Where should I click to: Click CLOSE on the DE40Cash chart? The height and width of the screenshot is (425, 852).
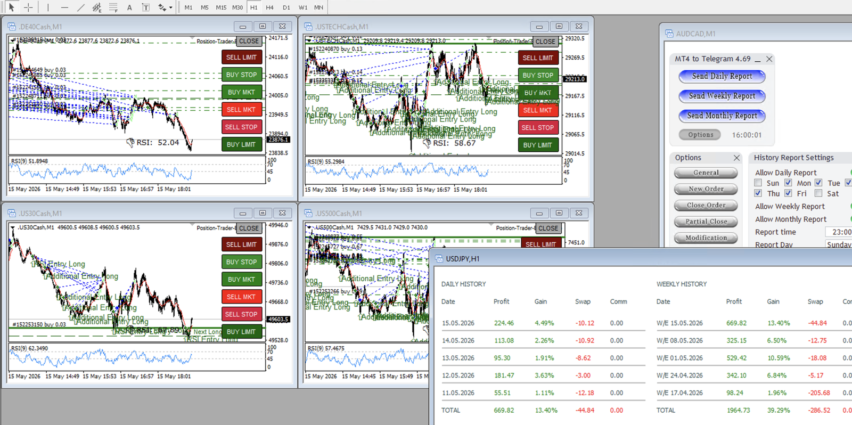(249, 41)
